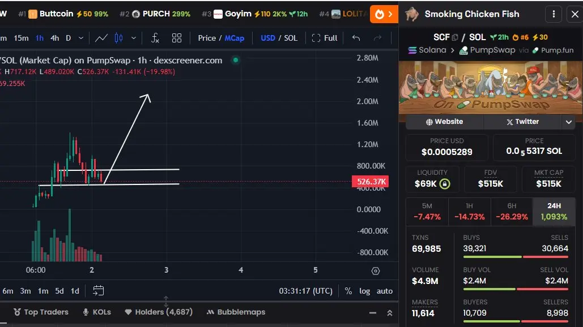Viewport: 583px width, 327px height.
Task: Click the chart time display 03:31:17 (UTC)
Action: coord(305,291)
